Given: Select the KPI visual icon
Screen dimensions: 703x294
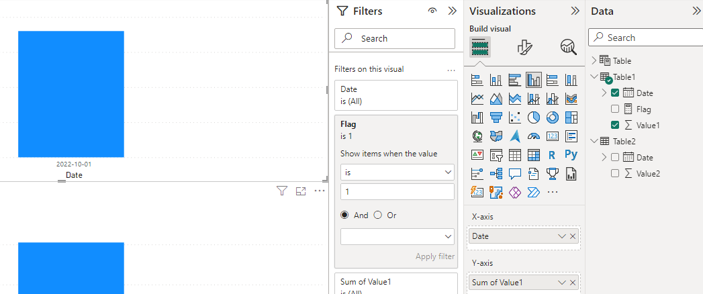Looking at the screenshot, I should coord(477,154).
